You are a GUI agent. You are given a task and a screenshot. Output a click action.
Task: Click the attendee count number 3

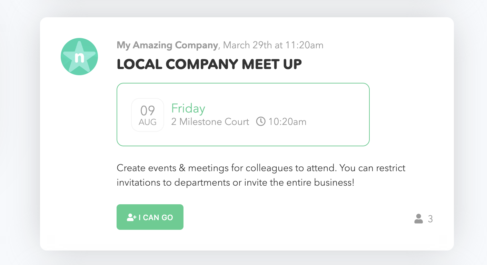click(430, 219)
